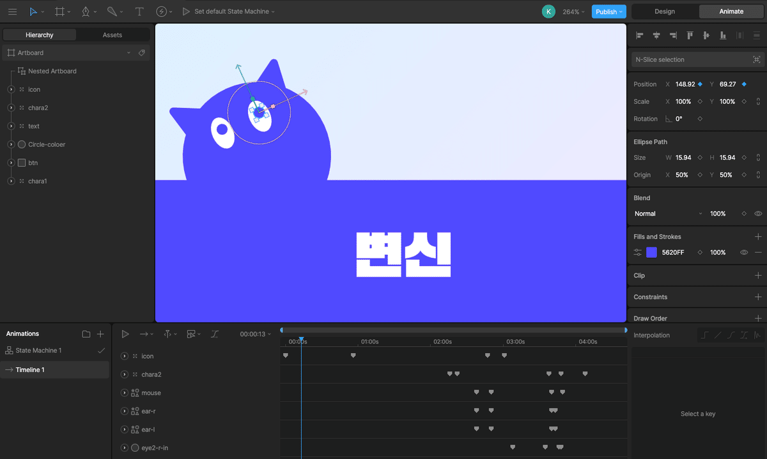Switch to Design mode

click(665, 11)
